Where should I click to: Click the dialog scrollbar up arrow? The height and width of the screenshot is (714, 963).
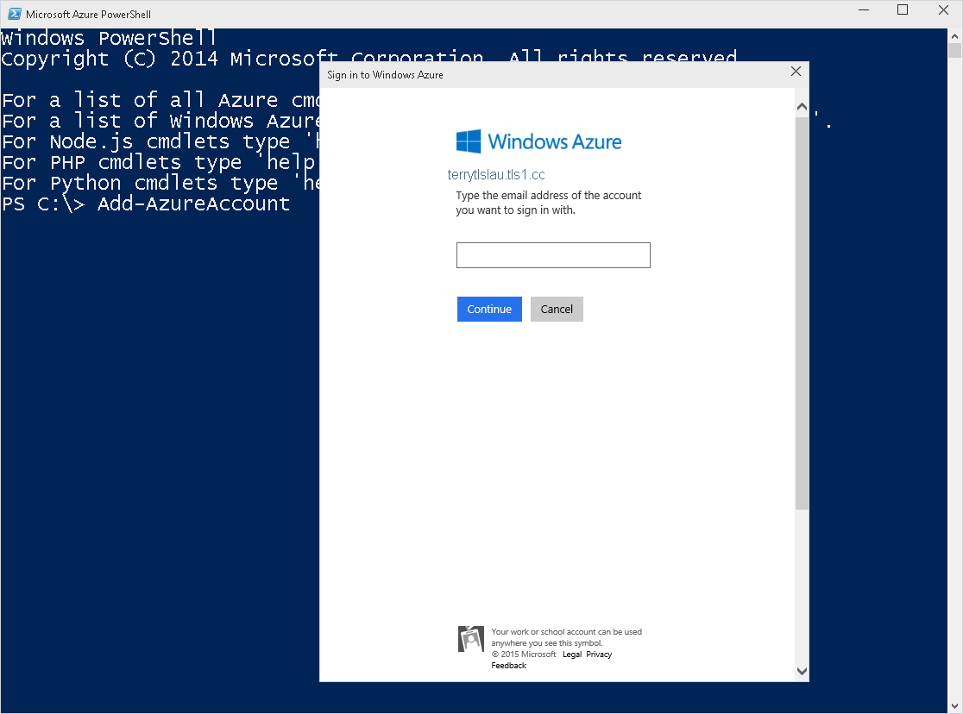802,107
